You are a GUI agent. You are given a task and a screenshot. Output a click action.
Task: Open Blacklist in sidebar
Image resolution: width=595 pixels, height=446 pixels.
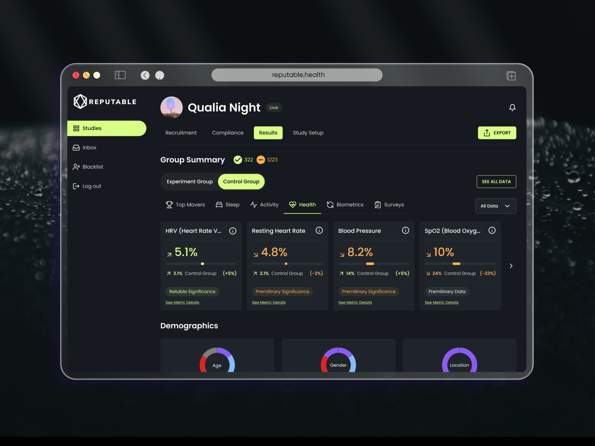[88, 167]
